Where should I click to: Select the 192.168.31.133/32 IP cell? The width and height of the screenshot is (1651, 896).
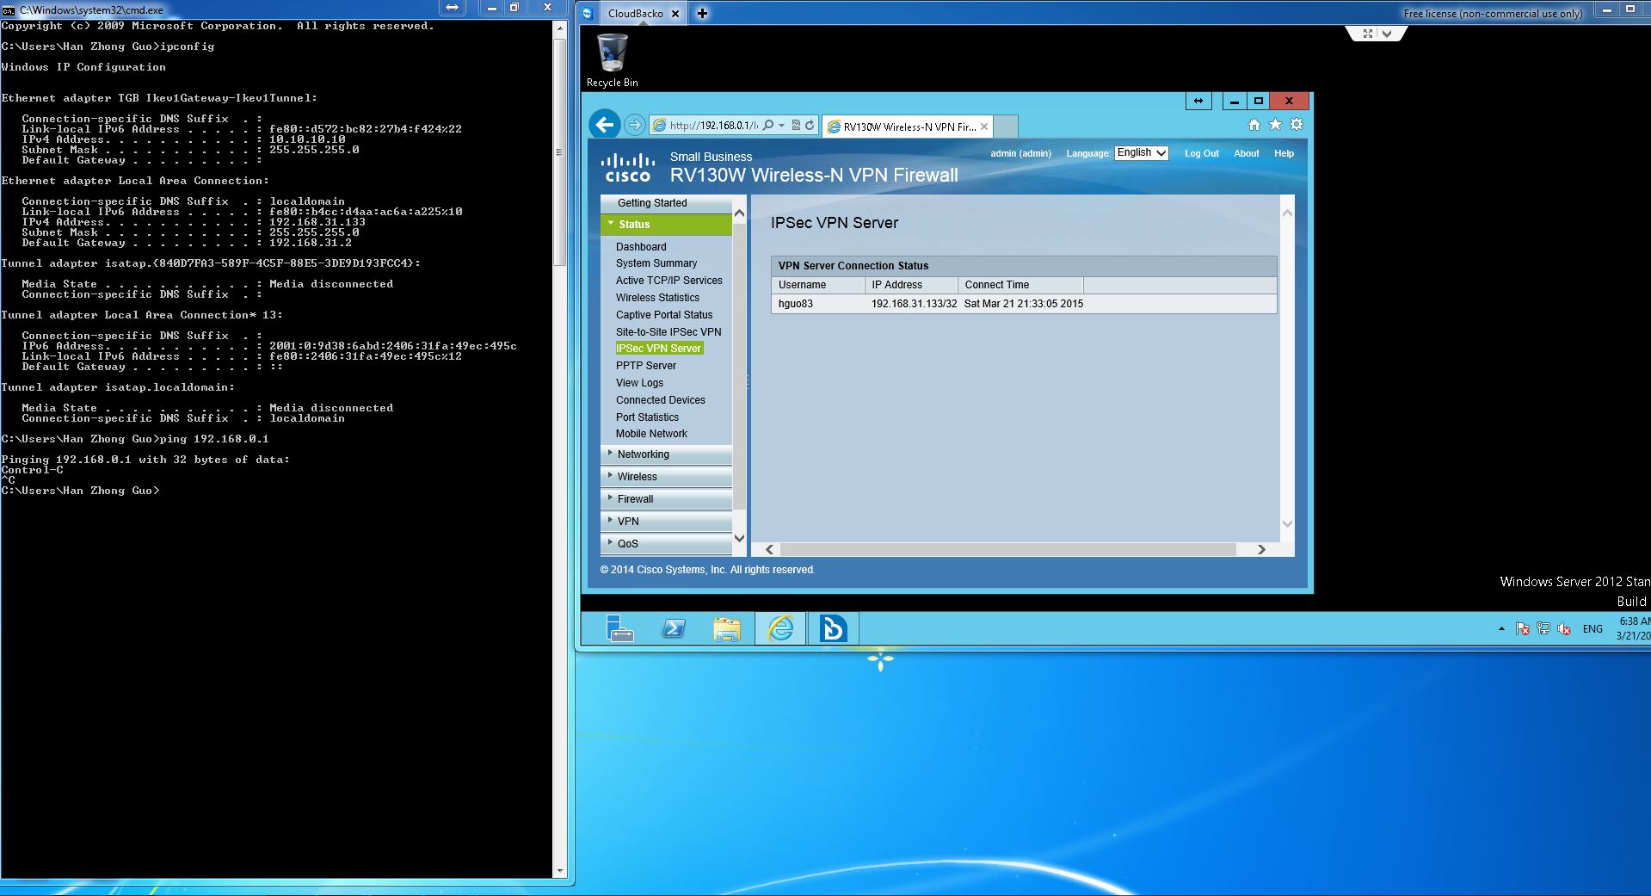[914, 304]
